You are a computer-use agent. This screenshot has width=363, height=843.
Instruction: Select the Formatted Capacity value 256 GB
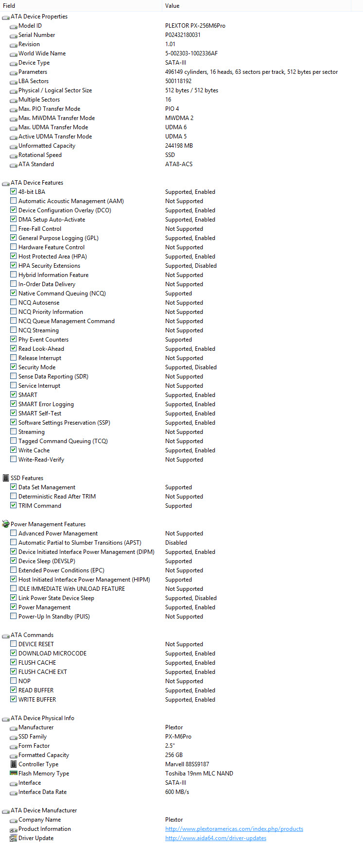(x=174, y=755)
